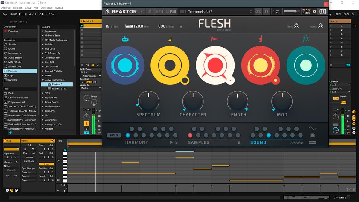Collapse the Native Instruments folder
This screenshot has height=202, width=359.
[x=43, y=80]
